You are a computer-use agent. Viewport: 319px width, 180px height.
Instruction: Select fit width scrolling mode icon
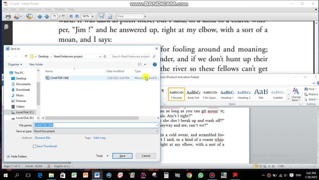point(101,16)
